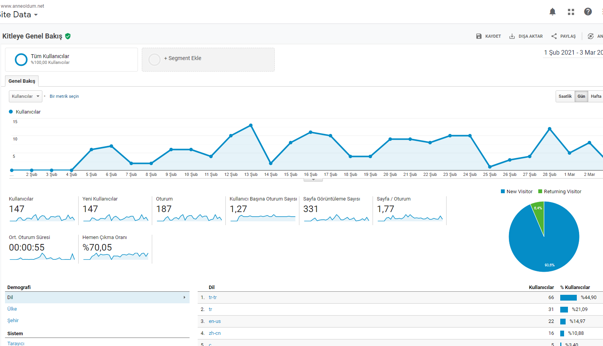
Task: Click the DIŞA AKTAR export icon
Action: pos(512,36)
